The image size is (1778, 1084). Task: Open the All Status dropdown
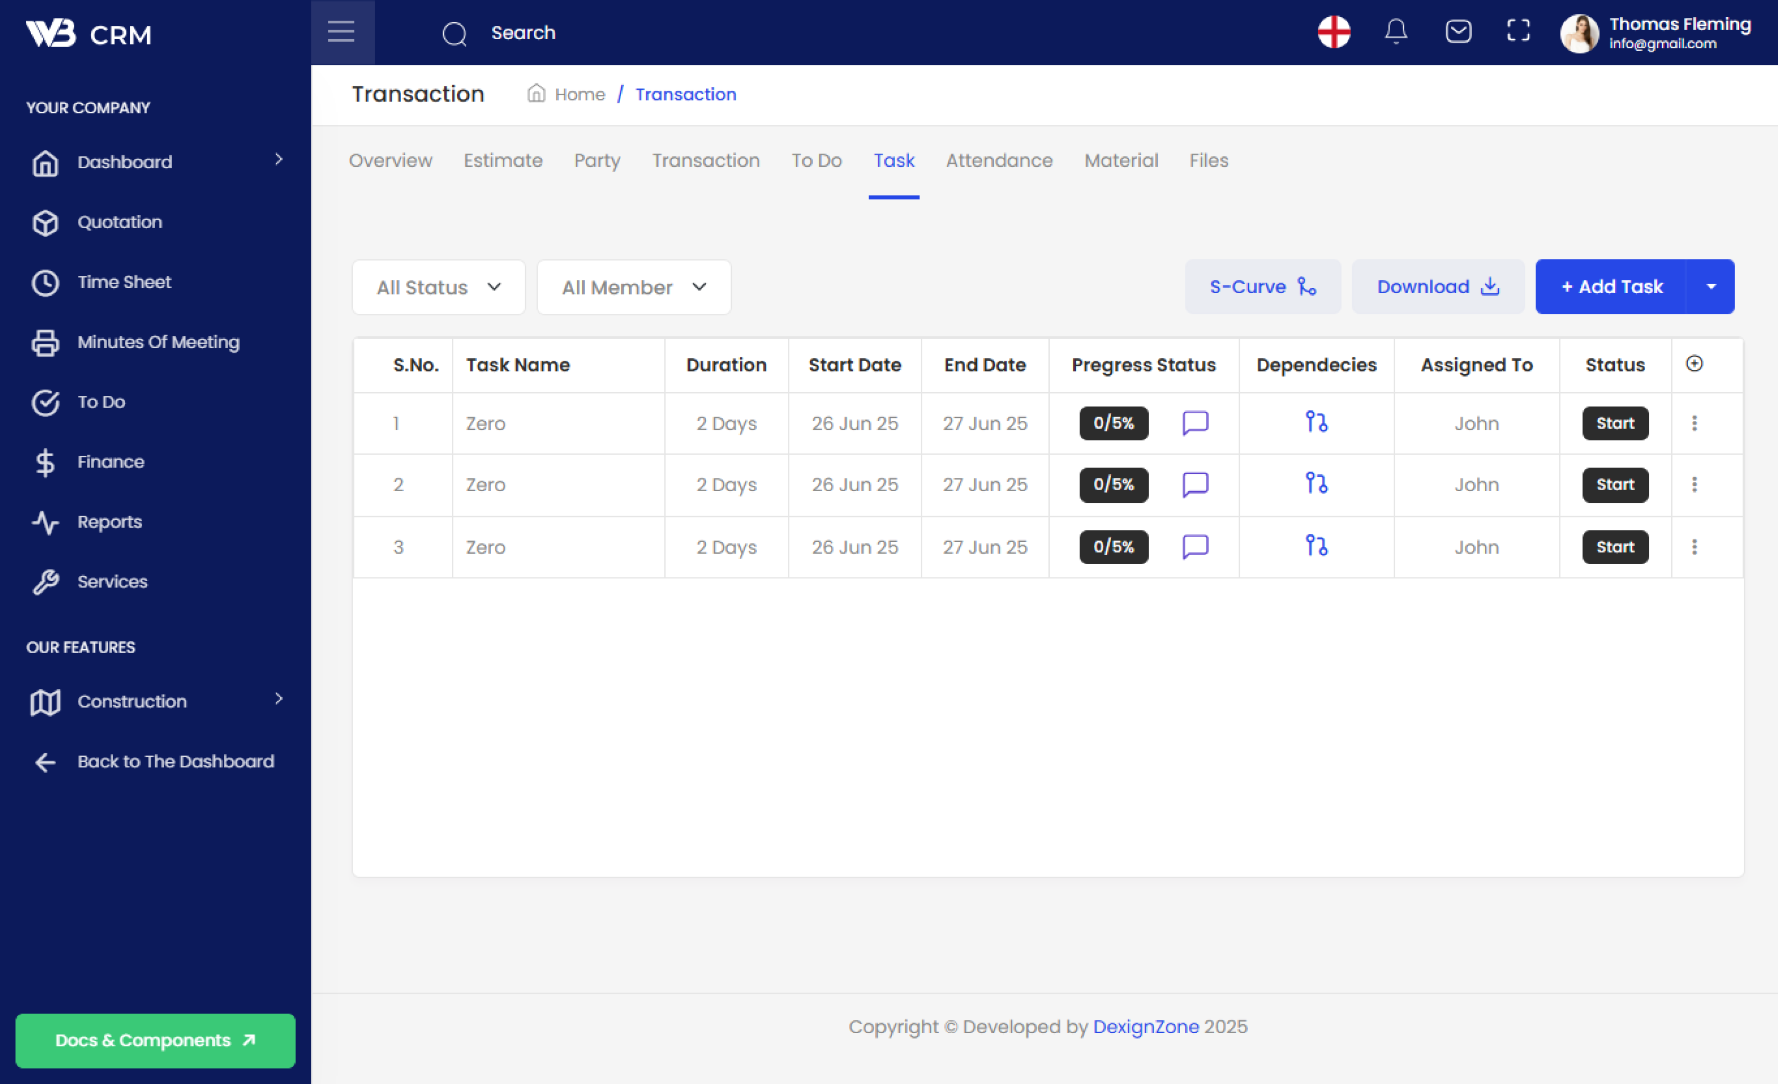438,287
